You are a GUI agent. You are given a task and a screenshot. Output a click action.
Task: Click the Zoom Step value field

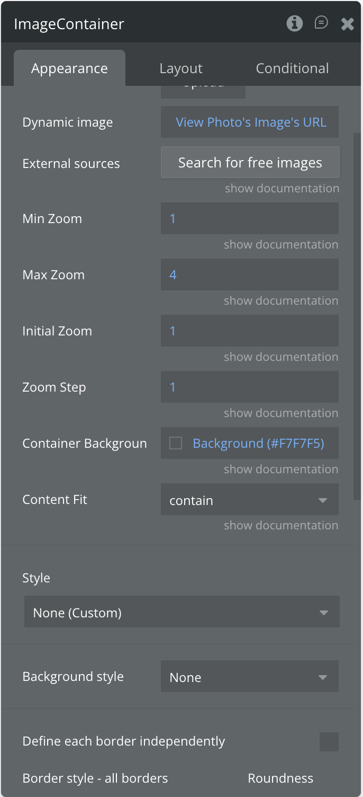pyautogui.click(x=250, y=387)
